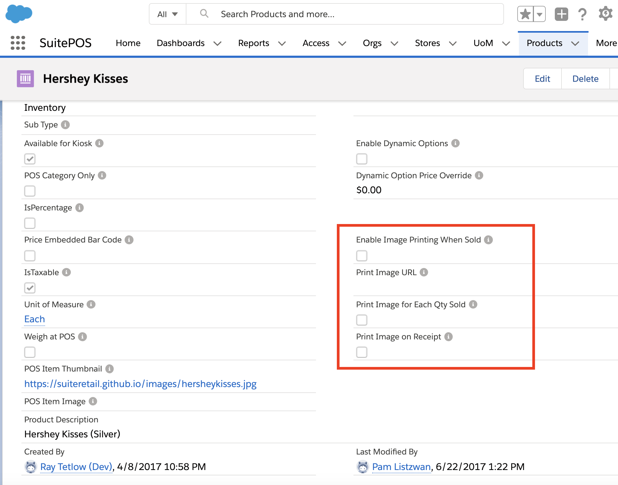Expand the Dashboards tab chevron
The width and height of the screenshot is (618, 485).
click(217, 43)
